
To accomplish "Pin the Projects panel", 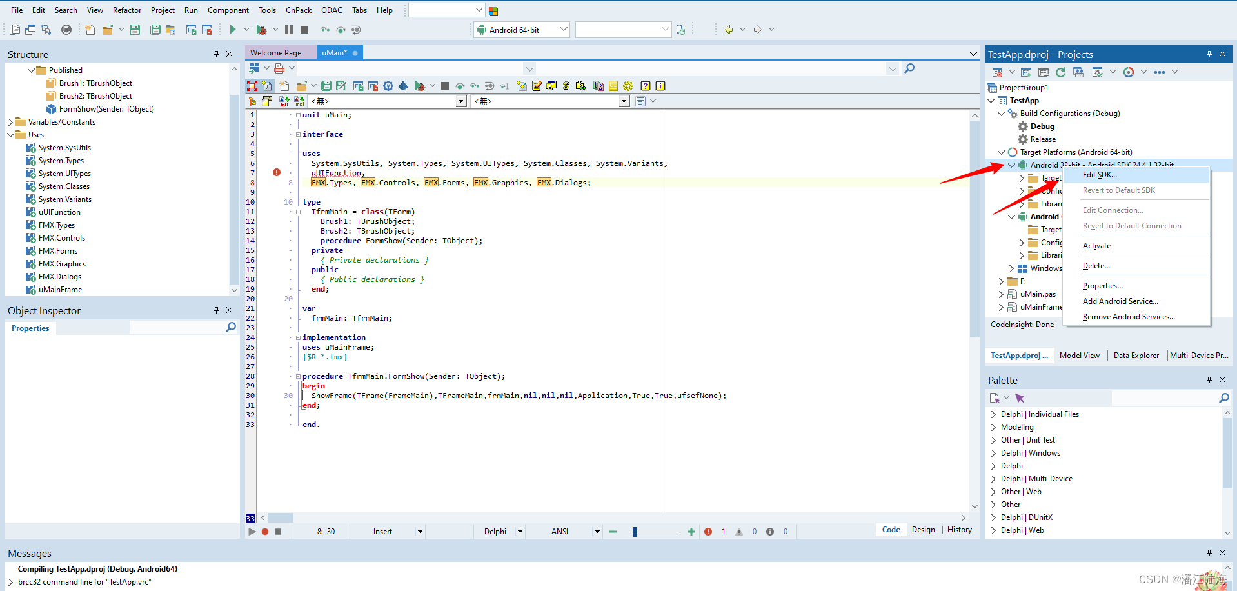I will point(1209,54).
